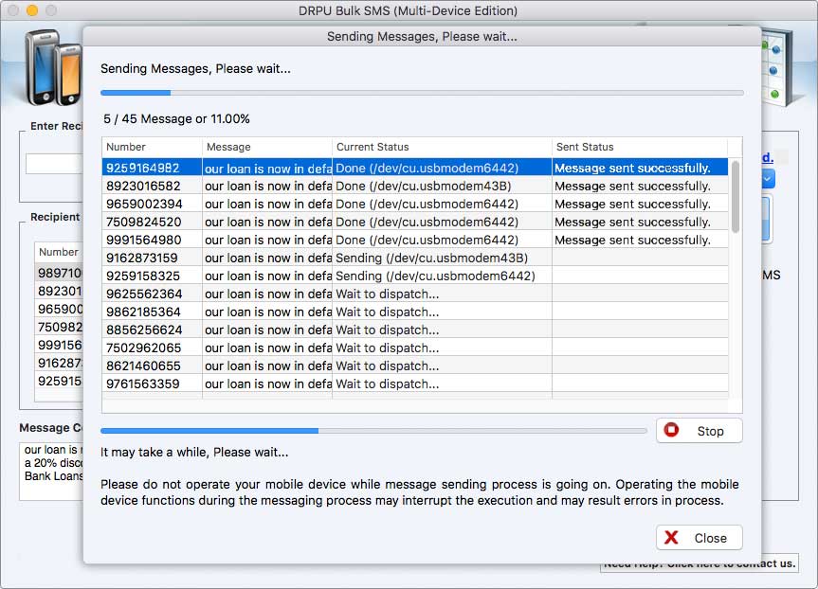The height and width of the screenshot is (589, 818).
Task: Select the row for number 9625562364
Action: click(x=415, y=294)
